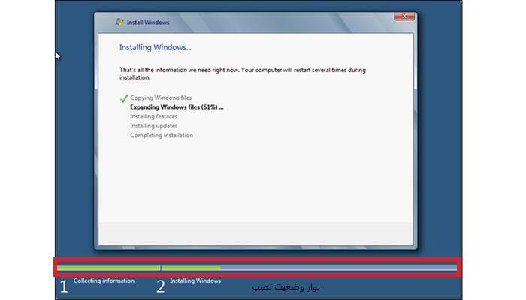
Task: Click the "Installing Windows" stage label at bottom
Action: click(195, 281)
